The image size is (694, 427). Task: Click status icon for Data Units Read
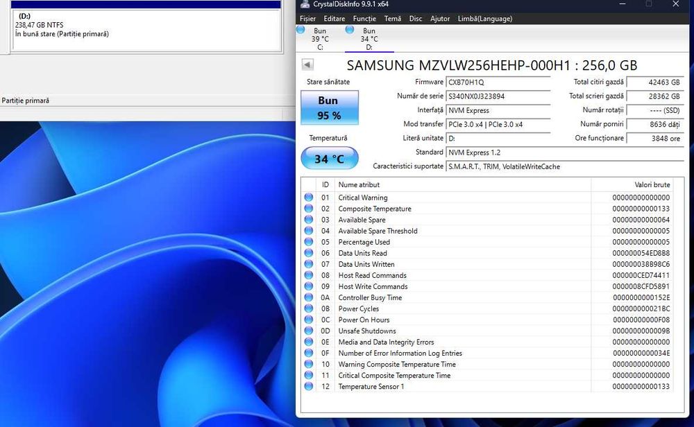(309, 253)
